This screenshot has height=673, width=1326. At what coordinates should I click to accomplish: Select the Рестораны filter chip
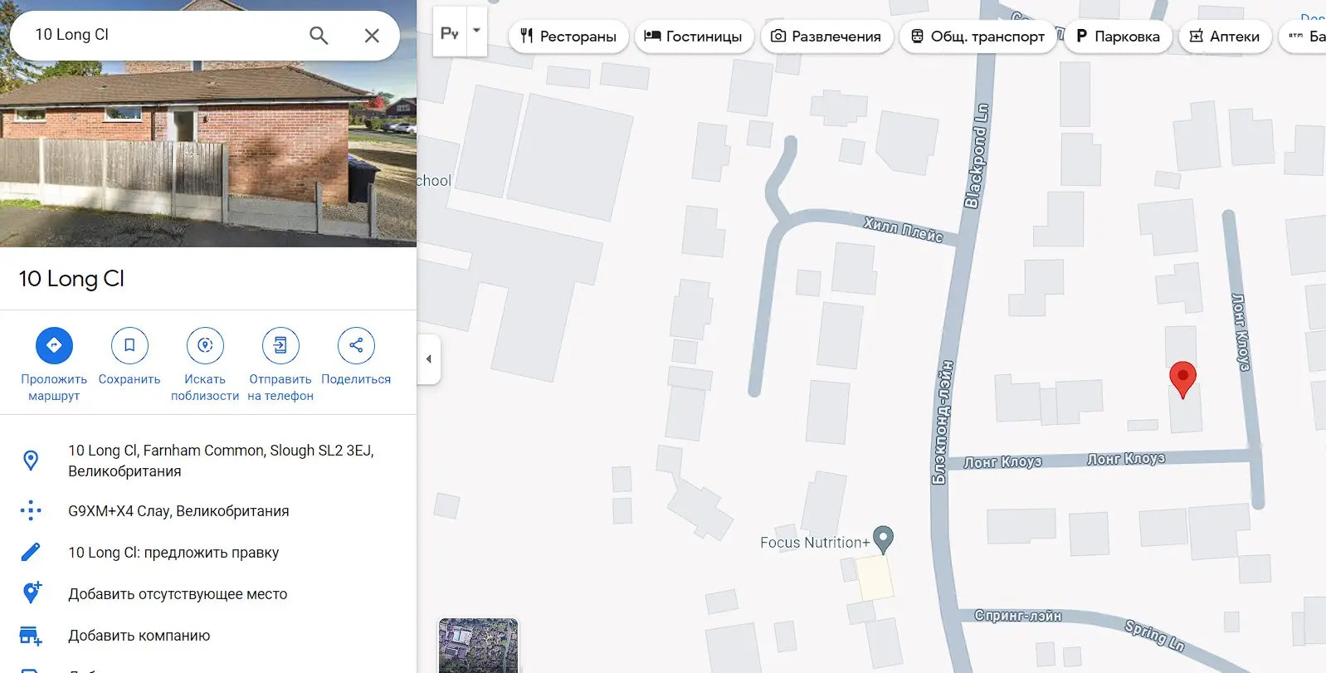click(568, 37)
